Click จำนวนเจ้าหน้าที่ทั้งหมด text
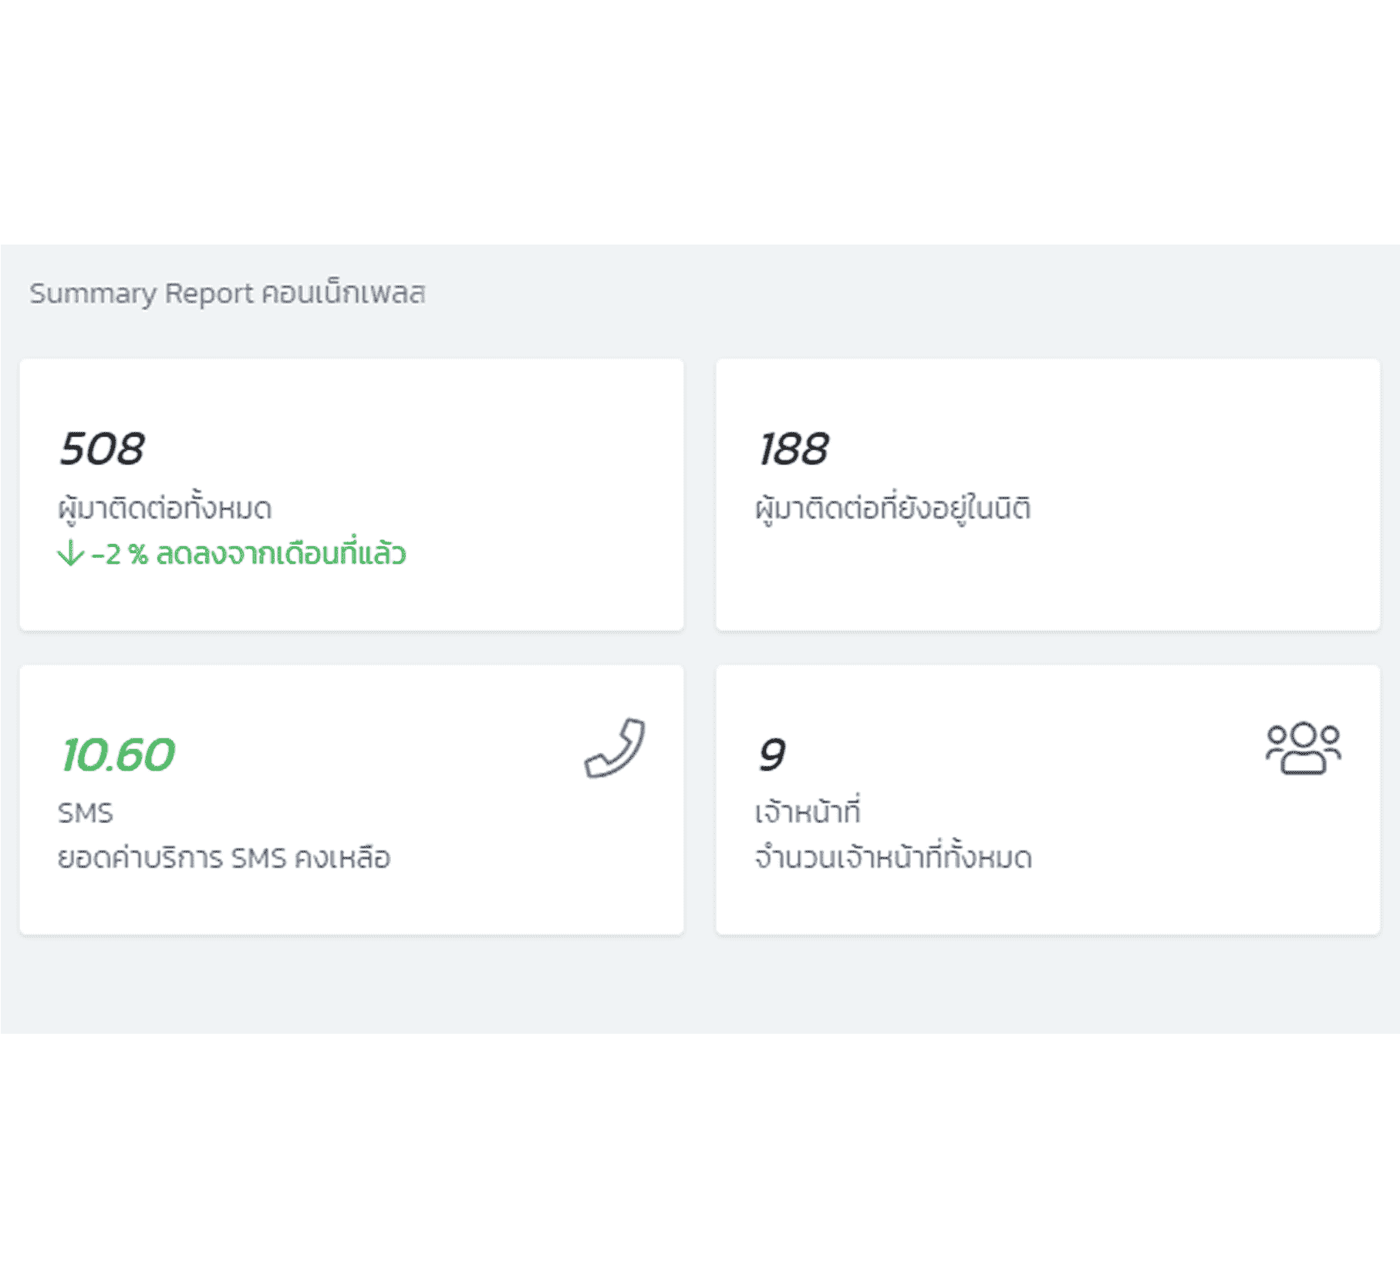The height and width of the screenshot is (1276, 1400). [x=893, y=856]
